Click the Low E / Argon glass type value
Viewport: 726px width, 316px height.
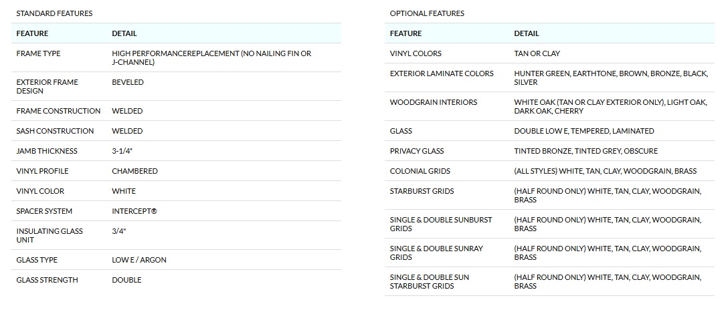pos(139,260)
